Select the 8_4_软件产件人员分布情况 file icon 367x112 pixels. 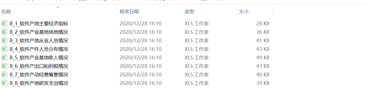point(4,49)
